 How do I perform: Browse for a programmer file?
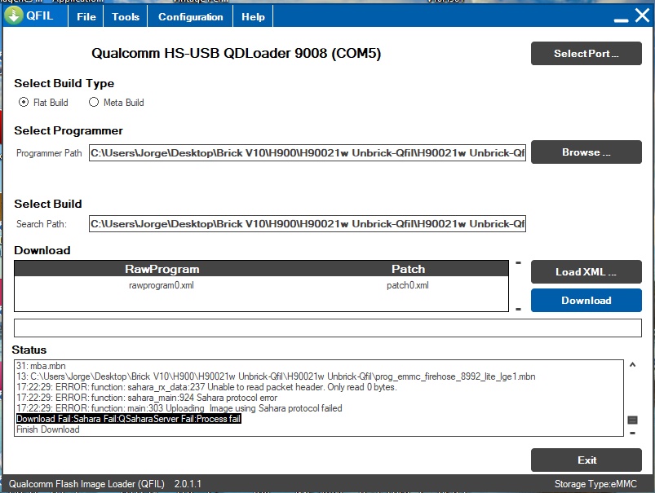[x=586, y=152]
